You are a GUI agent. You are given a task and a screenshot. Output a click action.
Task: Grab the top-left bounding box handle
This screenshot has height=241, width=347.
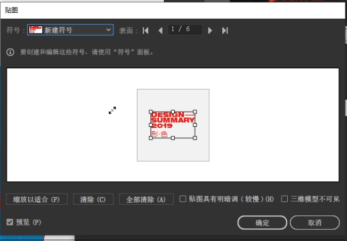pos(150,112)
